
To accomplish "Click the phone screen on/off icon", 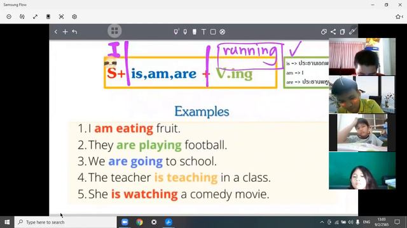I will pos(48,17).
